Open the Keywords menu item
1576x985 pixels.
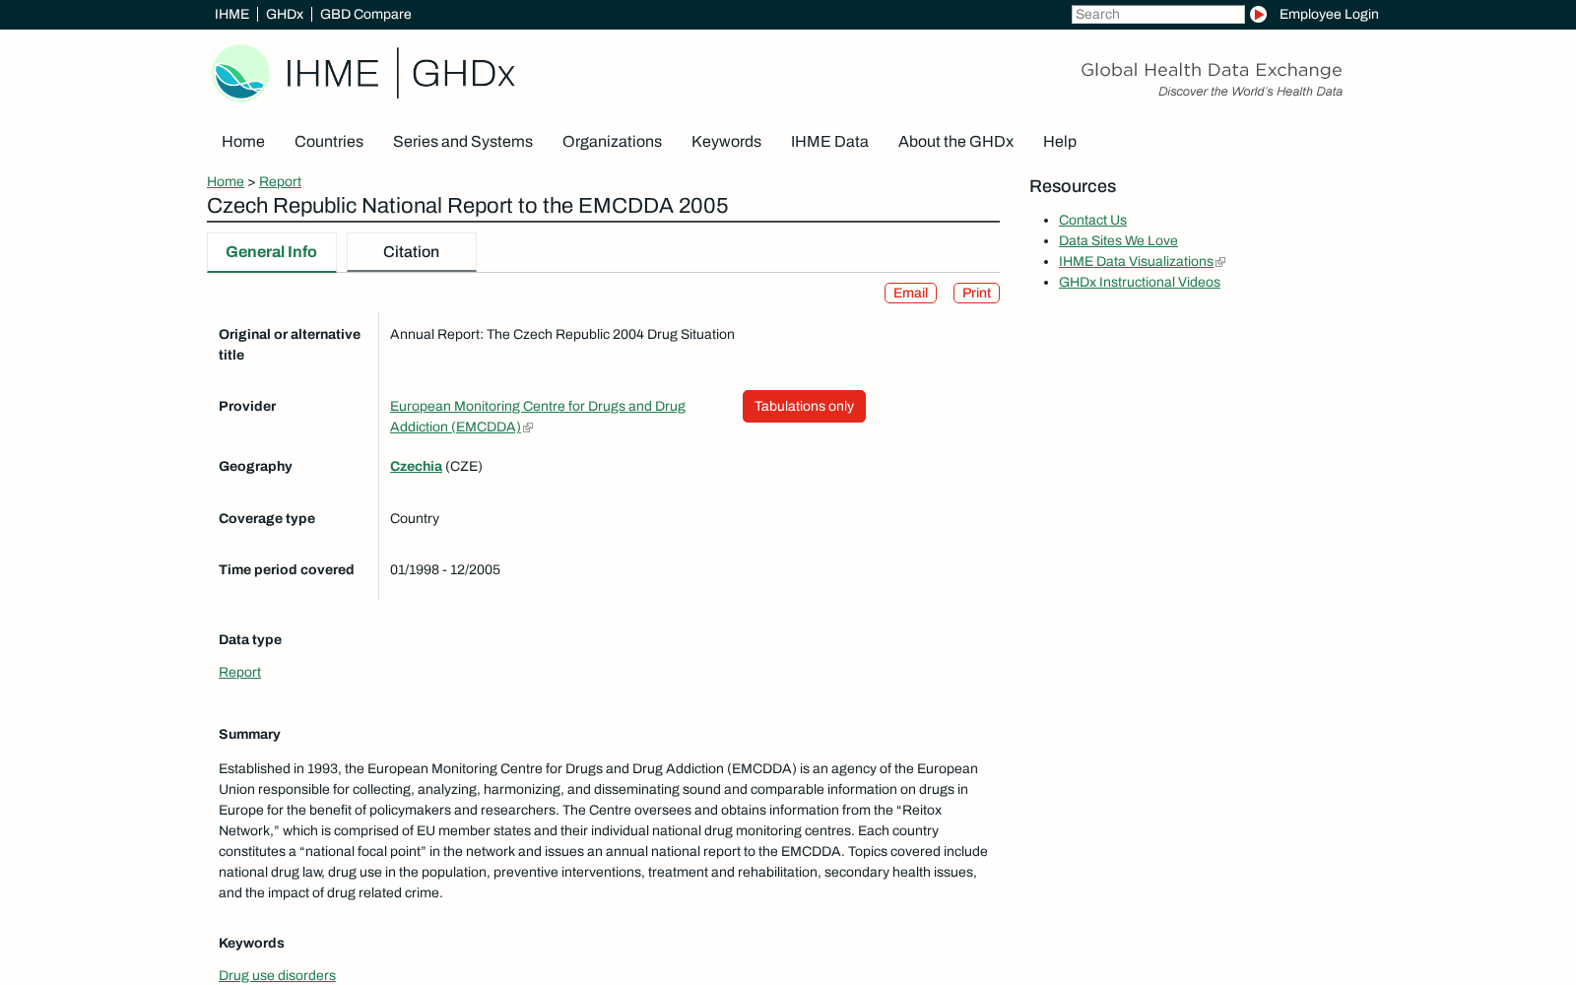(x=726, y=142)
